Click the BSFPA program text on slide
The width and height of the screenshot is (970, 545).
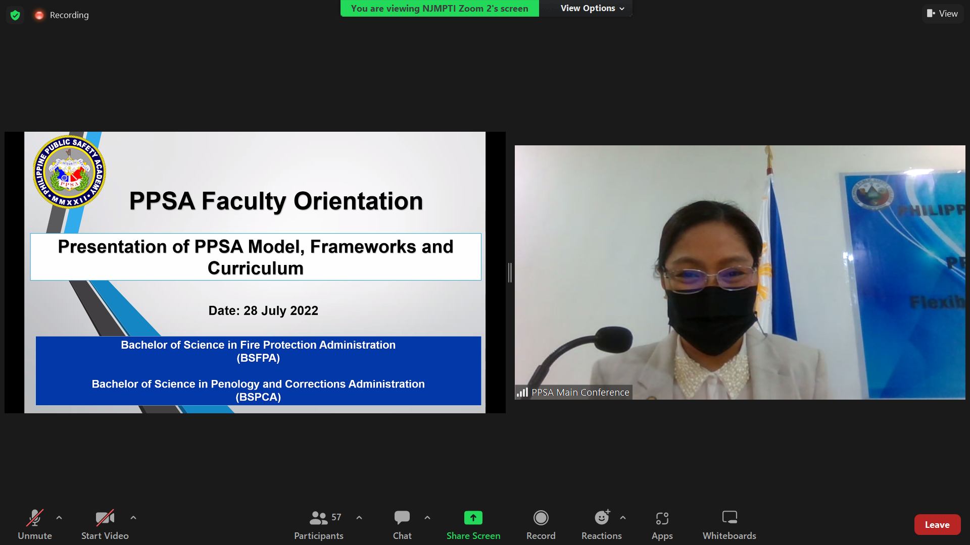pyautogui.click(x=258, y=351)
